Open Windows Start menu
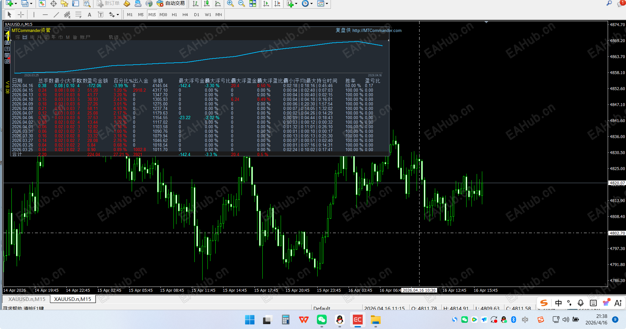Image resolution: width=626 pixels, height=329 pixels. click(x=250, y=320)
